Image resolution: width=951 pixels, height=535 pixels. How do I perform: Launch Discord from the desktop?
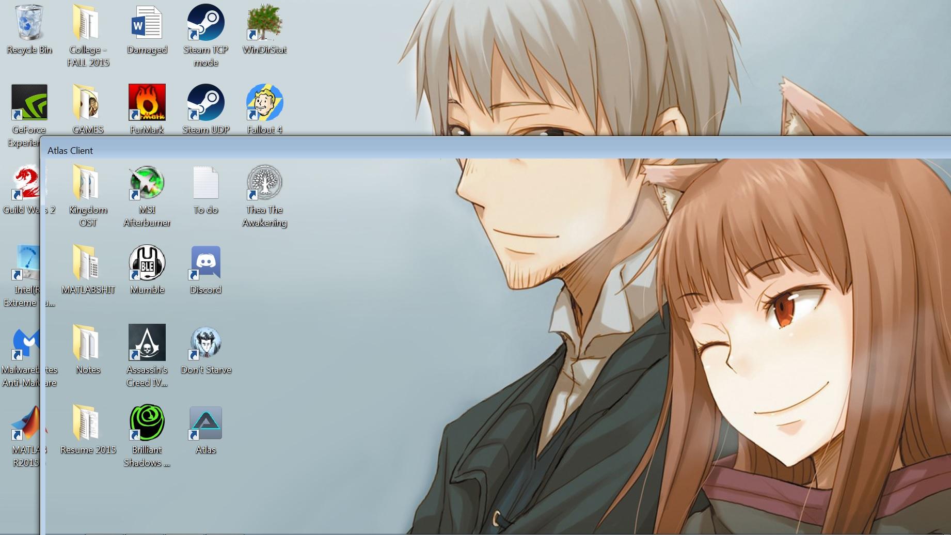tap(205, 263)
